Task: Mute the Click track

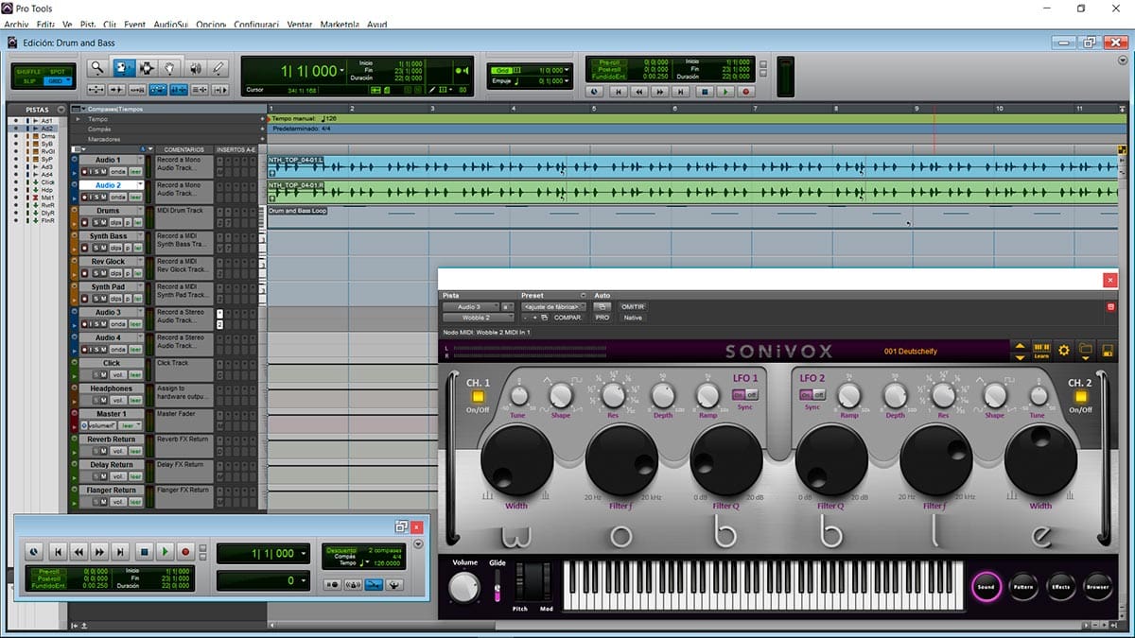Action: tap(103, 375)
